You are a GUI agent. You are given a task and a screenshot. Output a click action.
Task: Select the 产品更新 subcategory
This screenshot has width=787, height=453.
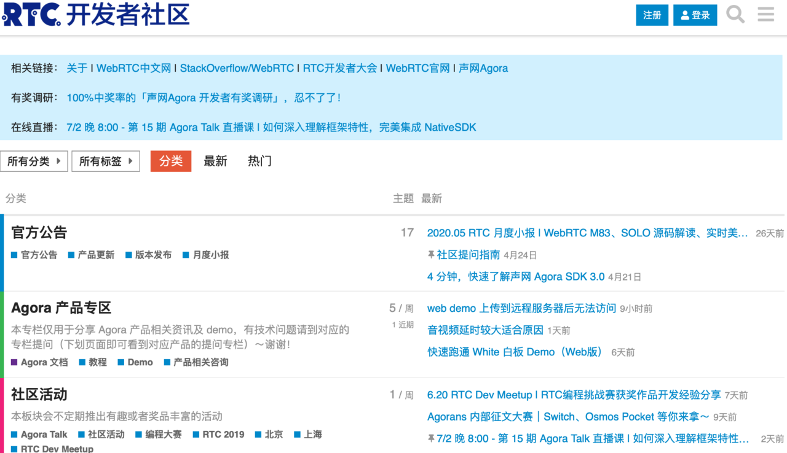click(91, 255)
